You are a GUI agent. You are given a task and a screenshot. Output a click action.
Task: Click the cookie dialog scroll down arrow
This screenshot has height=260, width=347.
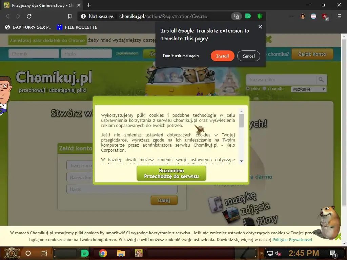click(241, 161)
